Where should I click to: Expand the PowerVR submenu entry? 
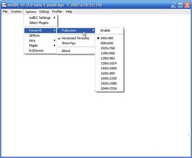coord(40,30)
